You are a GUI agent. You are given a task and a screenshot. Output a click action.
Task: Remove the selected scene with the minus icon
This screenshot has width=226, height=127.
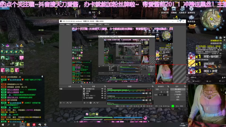pyautogui.click(x=64, y=103)
